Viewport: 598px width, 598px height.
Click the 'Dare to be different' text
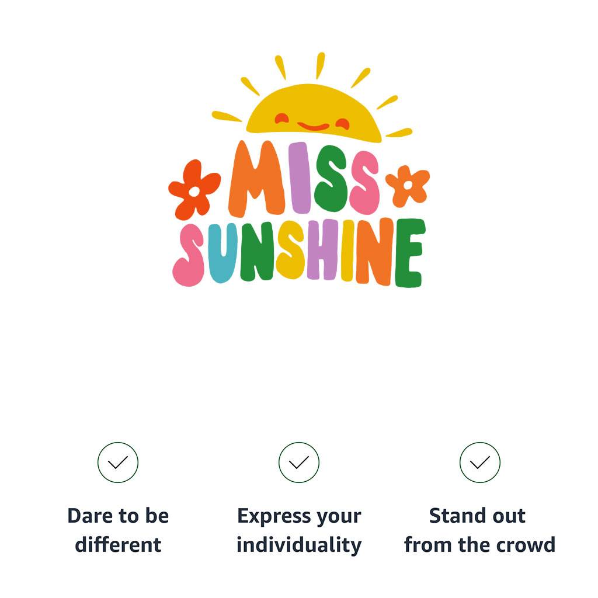point(118,530)
